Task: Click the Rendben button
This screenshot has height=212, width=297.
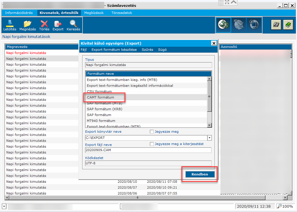Action: [x=200, y=174]
